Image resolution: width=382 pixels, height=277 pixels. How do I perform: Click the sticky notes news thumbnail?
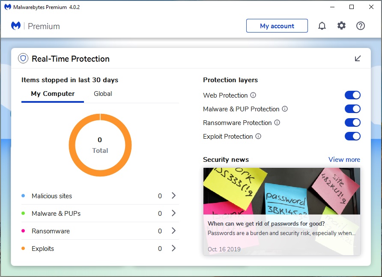coord(282,191)
